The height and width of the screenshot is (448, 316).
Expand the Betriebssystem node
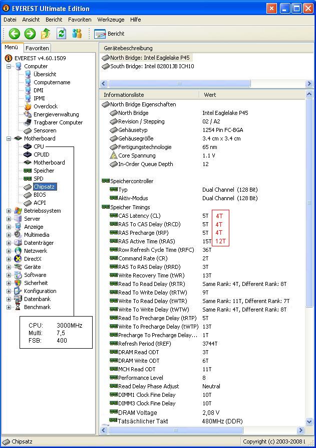point(9,211)
